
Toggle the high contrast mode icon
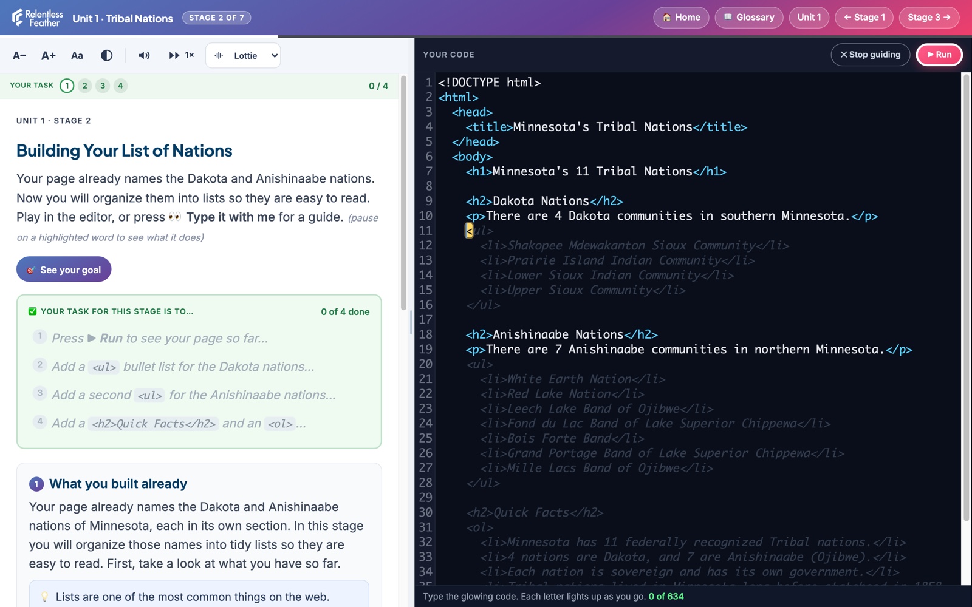click(106, 55)
